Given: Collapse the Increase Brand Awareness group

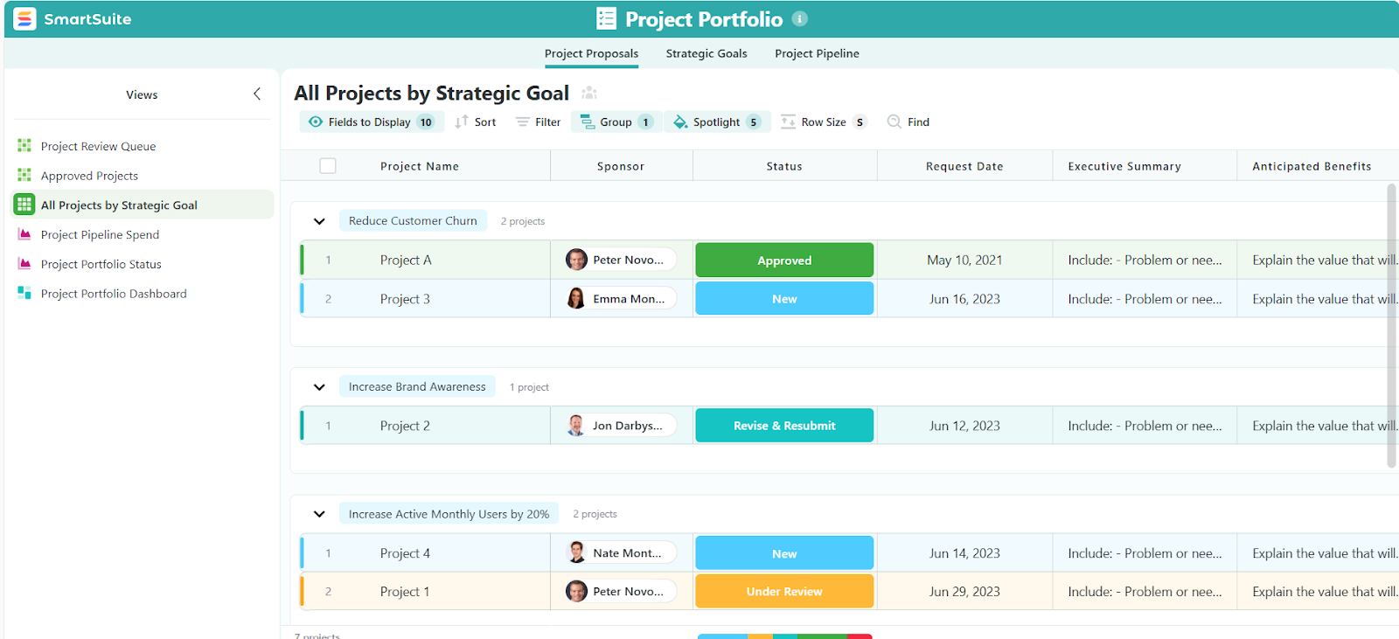Looking at the screenshot, I should (x=319, y=386).
